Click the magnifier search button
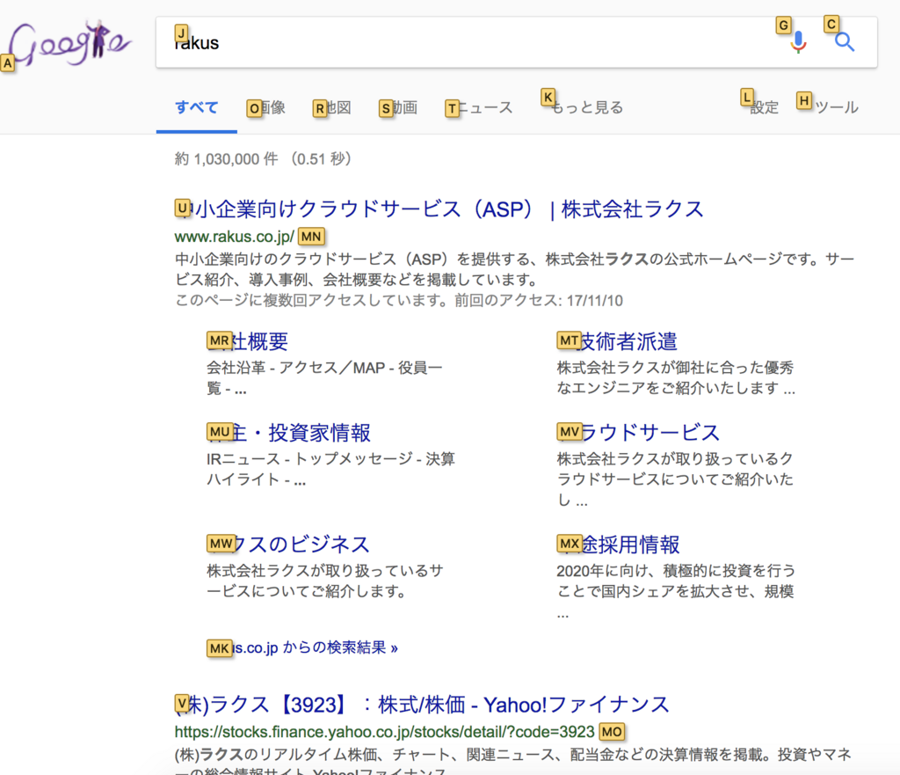This screenshot has height=775, width=900. tap(845, 42)
